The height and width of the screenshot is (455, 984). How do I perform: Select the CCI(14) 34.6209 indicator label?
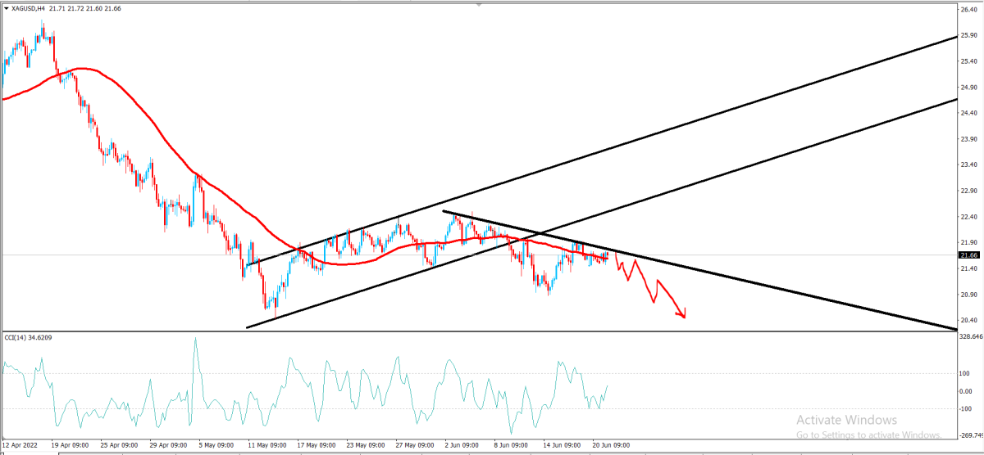click(x=29, y=337)
